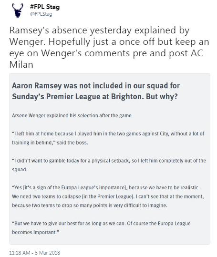Click the 'Sunday's Premier League at Brighton' headline line

pyautogui.click(x=95, y=96)
